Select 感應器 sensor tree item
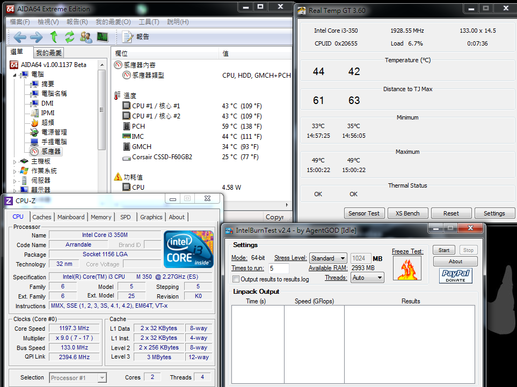 [51, 151]
